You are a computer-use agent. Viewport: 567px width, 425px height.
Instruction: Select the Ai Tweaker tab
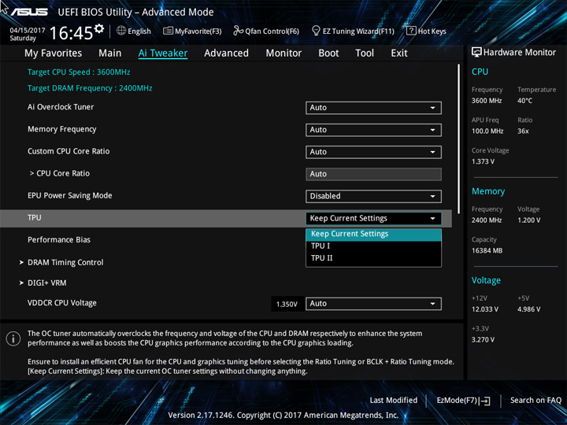pyautogui.click(x=163, y=54)
